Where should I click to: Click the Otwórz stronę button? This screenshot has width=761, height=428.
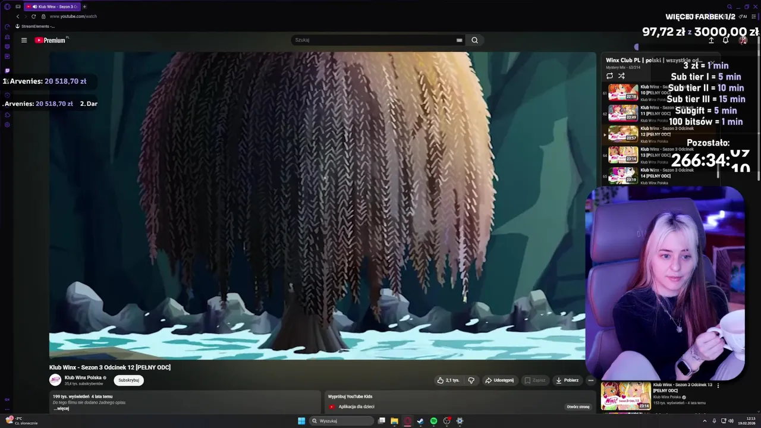pyautogui.click(x=578, y=407)
